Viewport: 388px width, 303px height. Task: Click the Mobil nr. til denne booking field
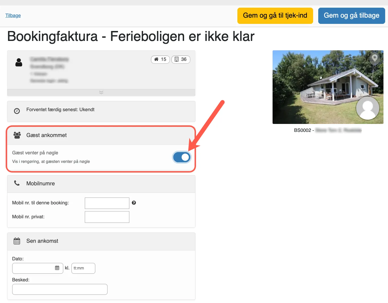click(107, 203)
